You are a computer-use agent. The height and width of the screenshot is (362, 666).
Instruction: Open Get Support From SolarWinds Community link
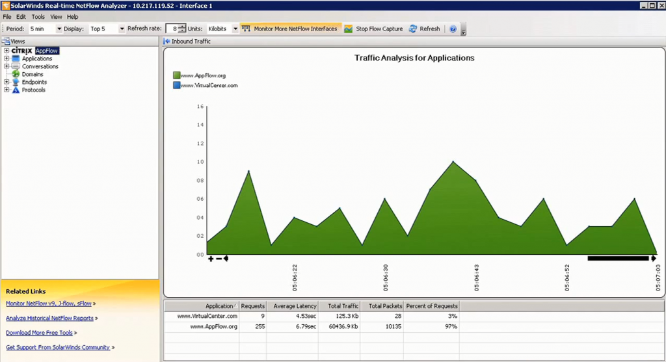coord(58,347)
